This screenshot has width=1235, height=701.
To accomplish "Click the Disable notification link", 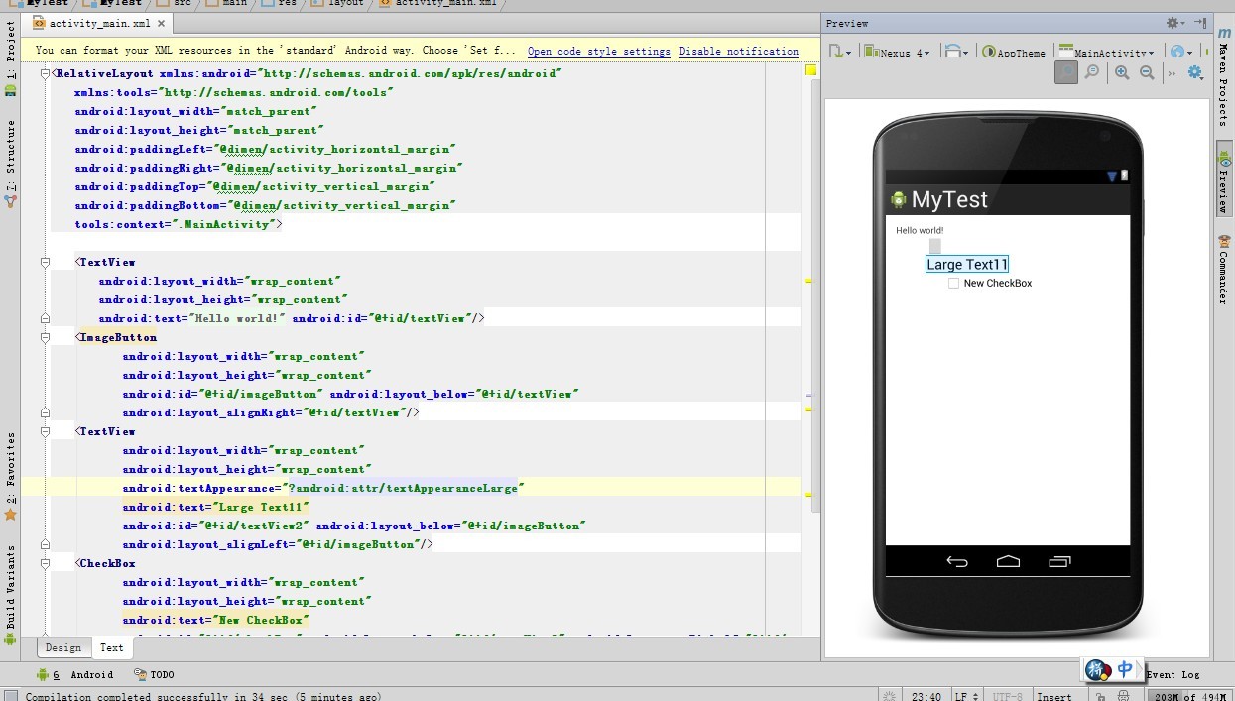I will point(739,51).
